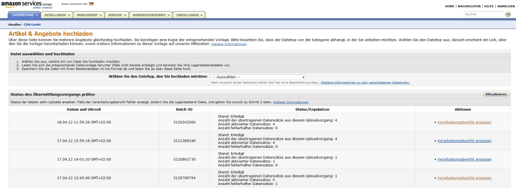Viewport: 516px width, 188px height.
Task: Expand the Lagerbestand dropdown arrow
Action: 36,15
